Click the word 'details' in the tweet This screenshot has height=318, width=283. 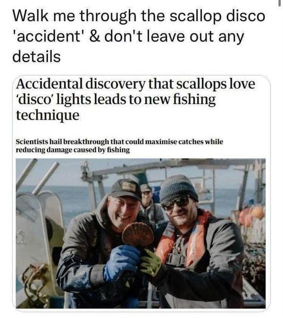point(37,57)
